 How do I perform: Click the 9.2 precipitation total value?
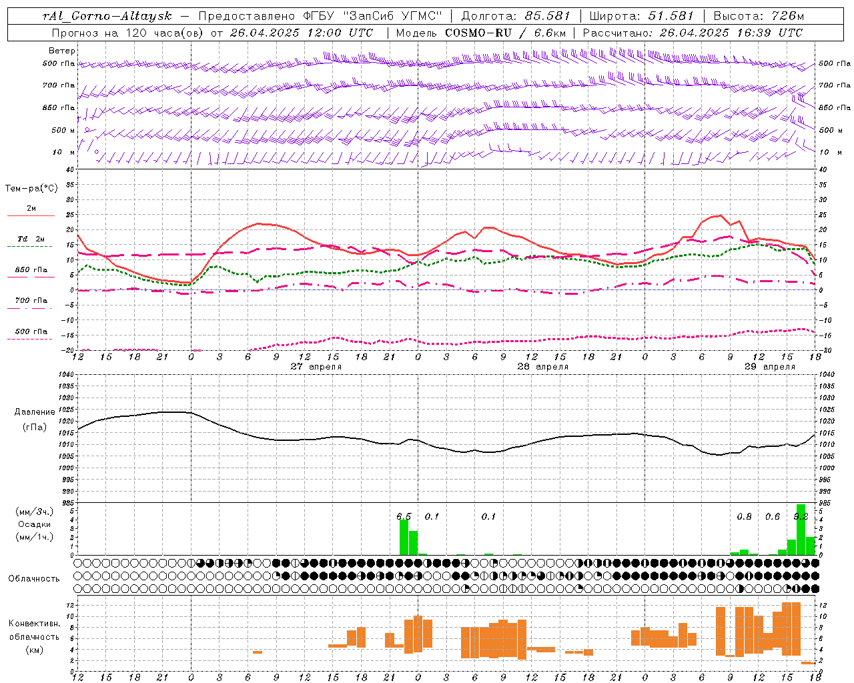tap(801, 516)
